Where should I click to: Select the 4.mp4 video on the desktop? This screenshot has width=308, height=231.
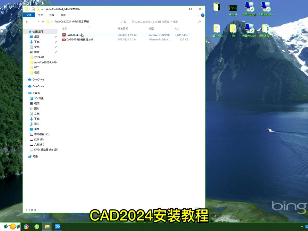(x=233, y=8)
